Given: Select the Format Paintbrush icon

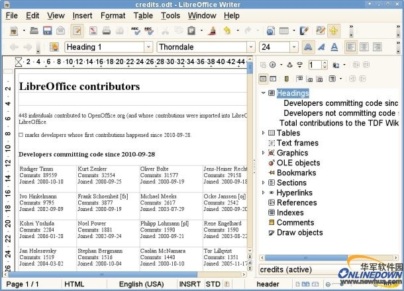Looking at the screenshot, I should click(x=213, y=30).
